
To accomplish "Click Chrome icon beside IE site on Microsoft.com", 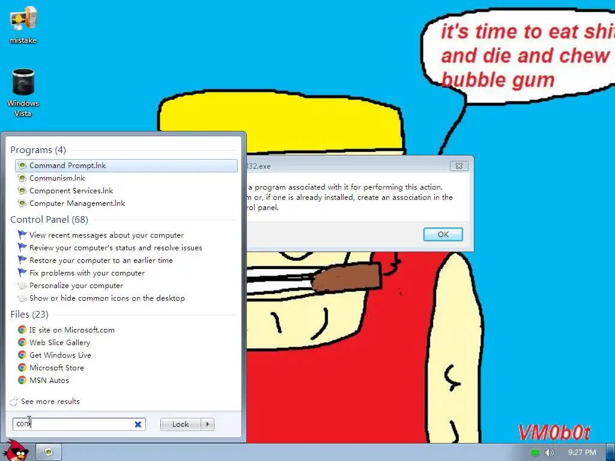I will point(22,330).
